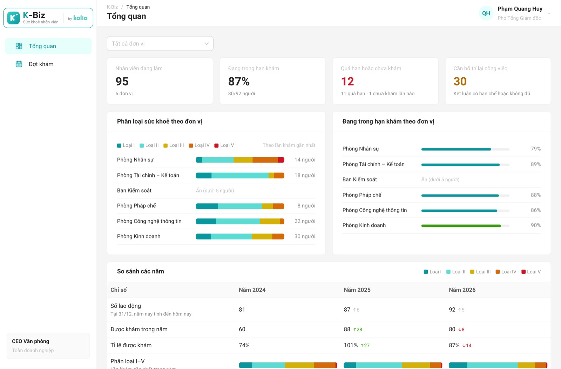561x369 pixels.
Task: Click the 79% value for Phòng Nhân sự
Action: coord(535,149)
